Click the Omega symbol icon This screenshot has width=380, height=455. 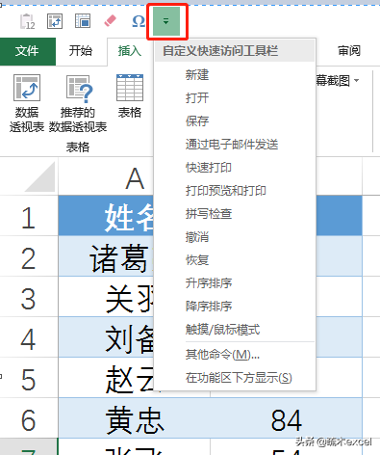pyautogui.click(x=139, y=21)
